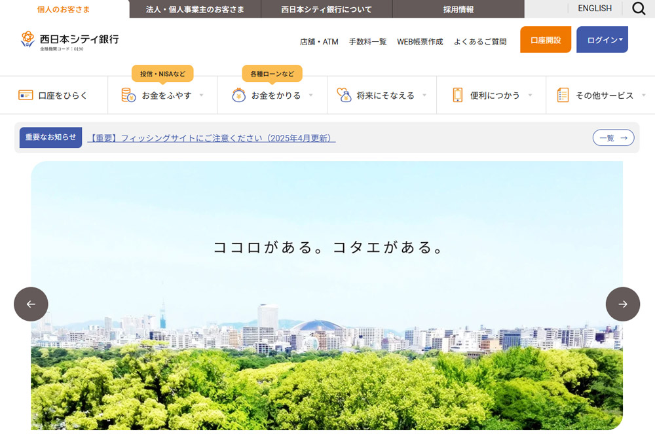Open the phishing site warning notice link

pyautogui.click(x=212, y=138)
